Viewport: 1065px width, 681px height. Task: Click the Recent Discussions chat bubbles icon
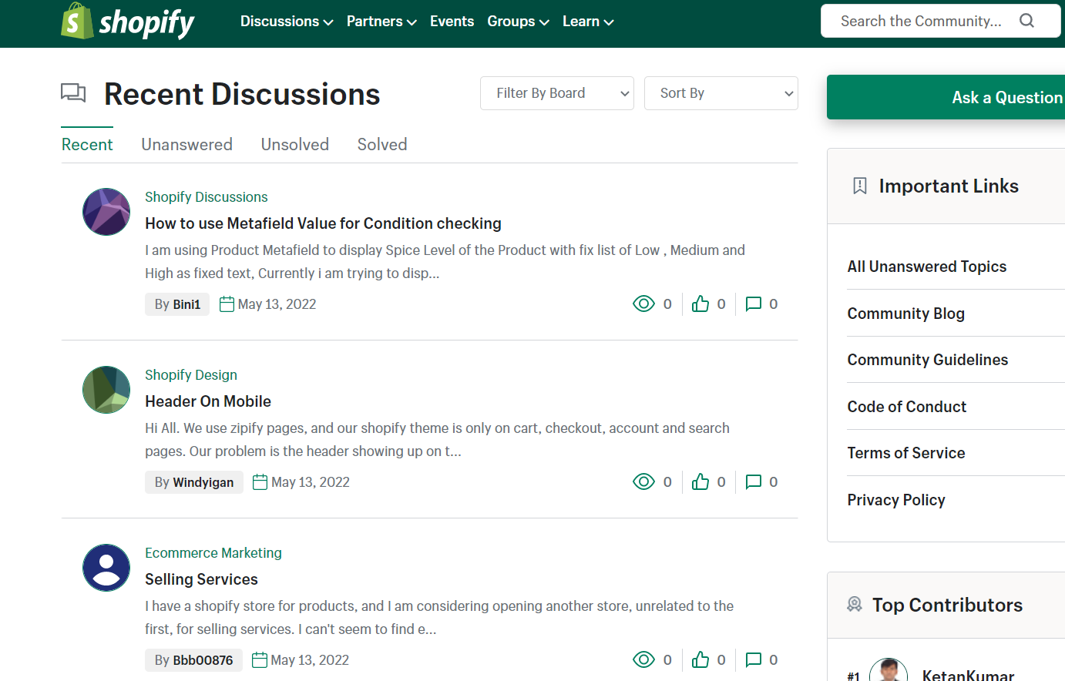pyautogui.click(x=73, y=93)
